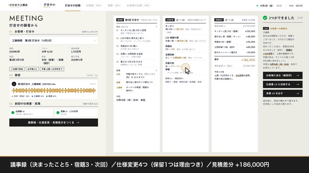Click the 外壁の色 pending entry
The height and width of the screenshot is (173, 309).
point(186,68)
